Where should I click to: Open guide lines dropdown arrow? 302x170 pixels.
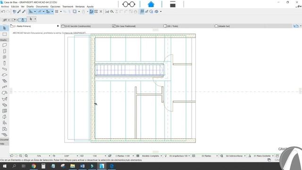[35, 11]
